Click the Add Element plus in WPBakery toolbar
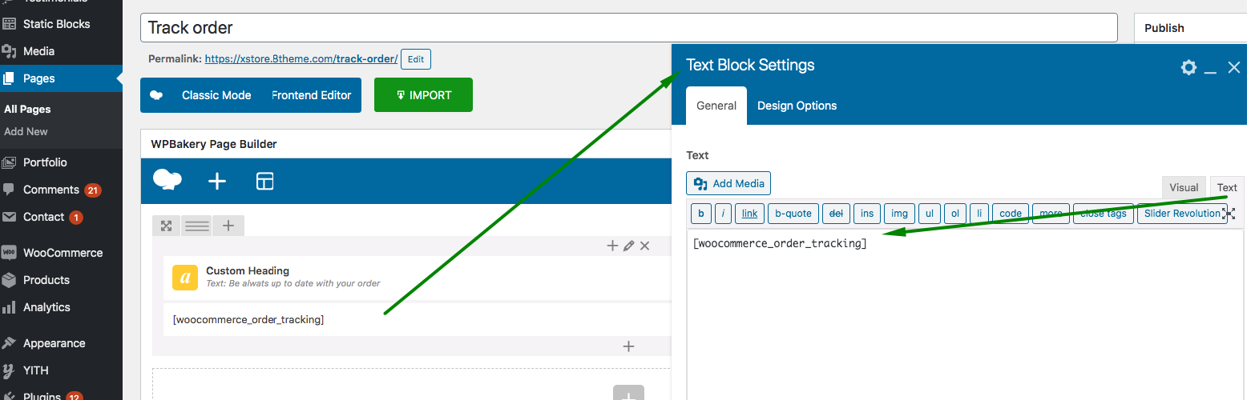Screen dimensions: 1251x400 coord(217,182)
